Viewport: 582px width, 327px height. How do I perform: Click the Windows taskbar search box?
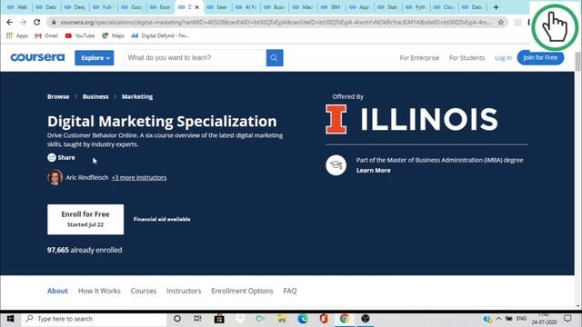point(95,319)
